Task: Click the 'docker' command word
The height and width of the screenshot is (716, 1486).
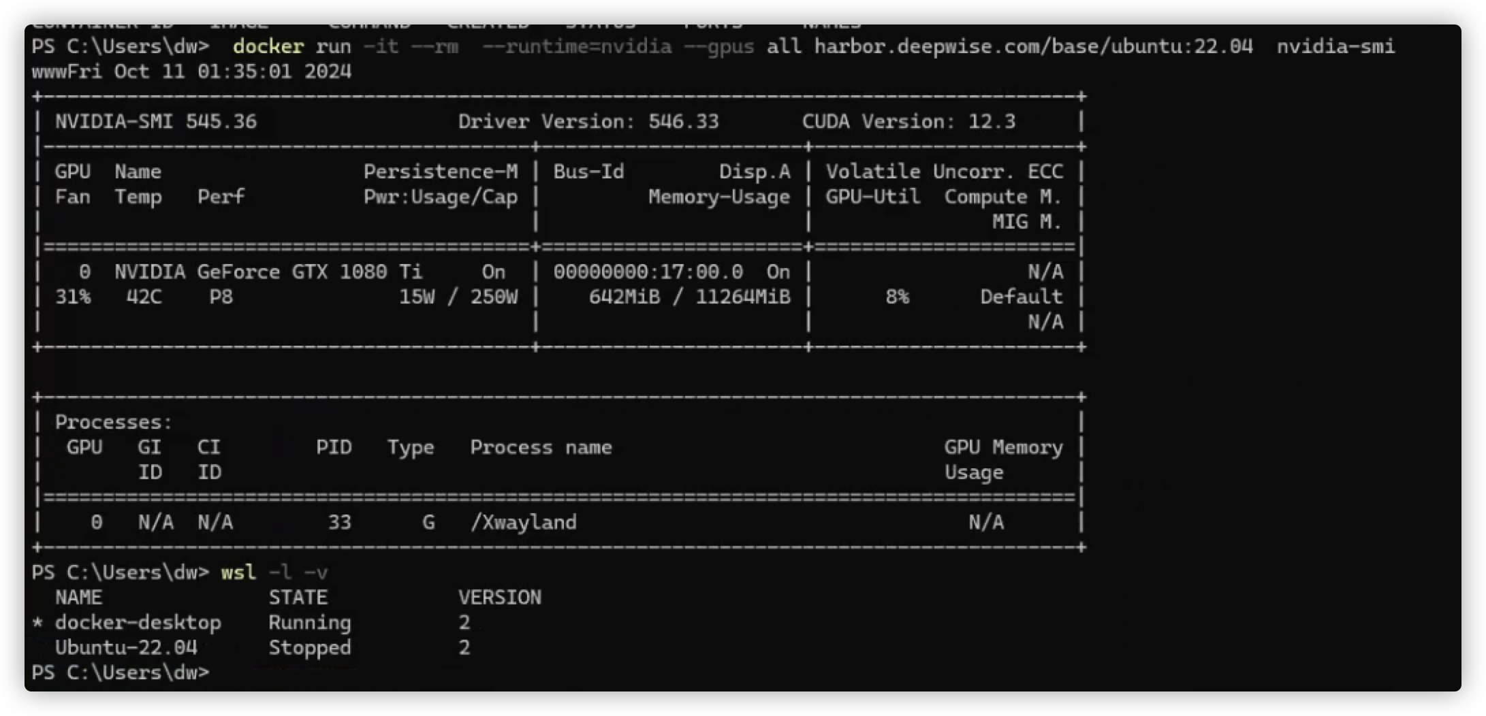Action: point(268,46)
